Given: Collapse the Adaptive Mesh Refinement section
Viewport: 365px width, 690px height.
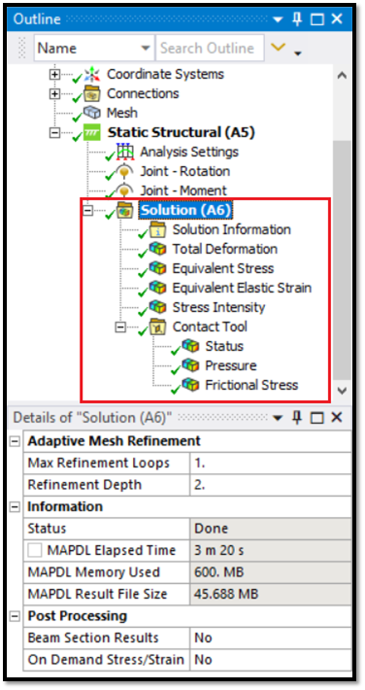Looking at the screenshot, I should [x=16, y=441].
